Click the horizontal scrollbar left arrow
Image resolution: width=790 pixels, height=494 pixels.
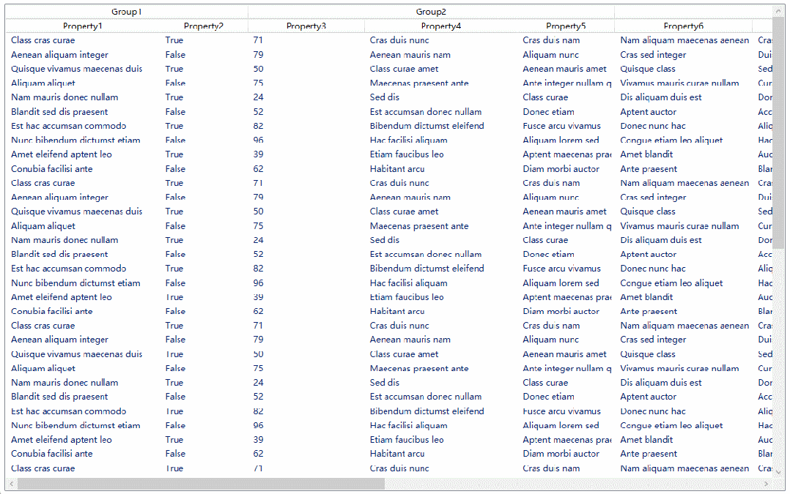tap(12, 484)
